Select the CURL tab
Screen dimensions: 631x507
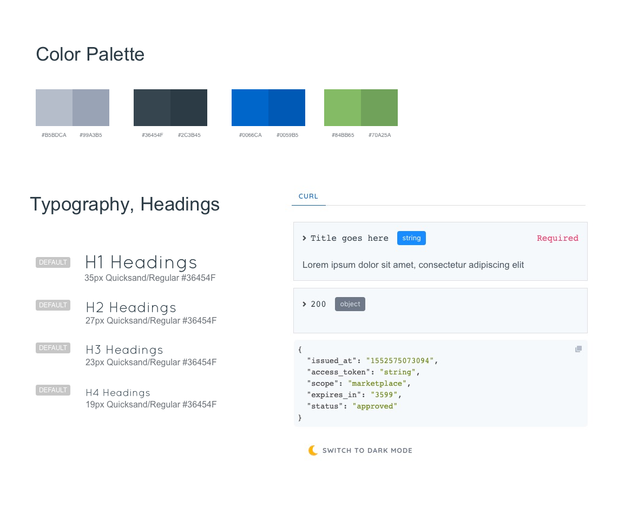pyautogui.click(x=308, y=196)
